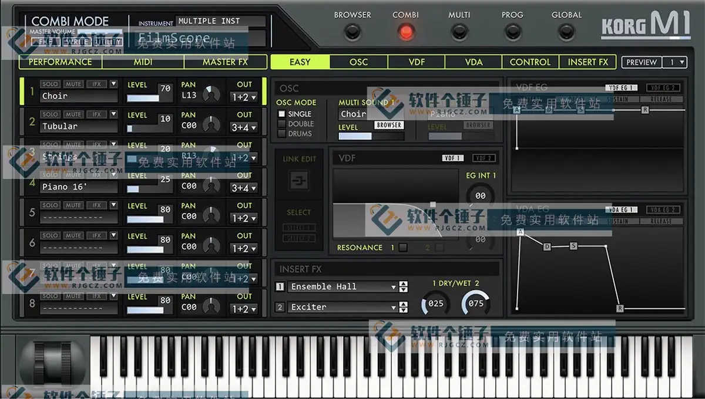Expand timbre 1 program arrow menu

click(113, 84)
